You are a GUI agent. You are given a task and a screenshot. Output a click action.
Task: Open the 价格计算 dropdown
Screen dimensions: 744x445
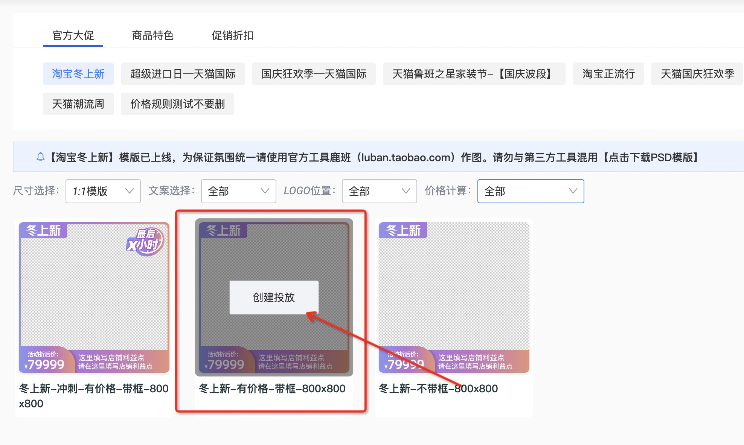click(x=531, y=191)
